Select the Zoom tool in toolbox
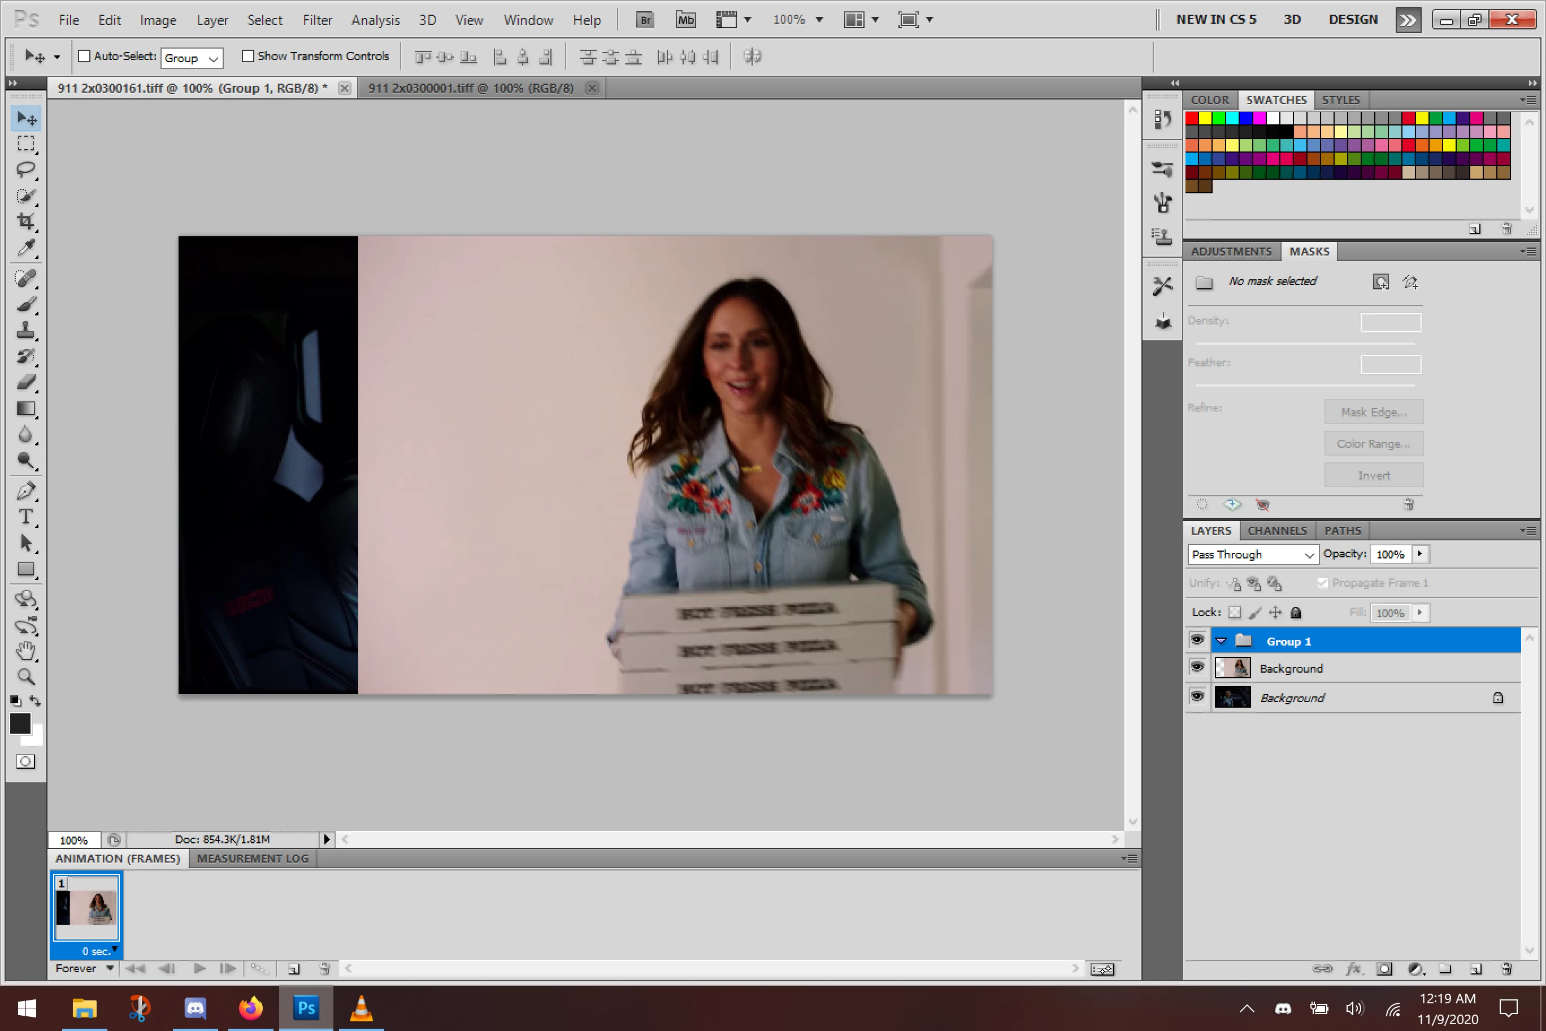Viewport: 1546px width, 1031px height. point(25,677)
